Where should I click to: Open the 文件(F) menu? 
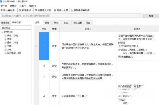tap(4, 6)
